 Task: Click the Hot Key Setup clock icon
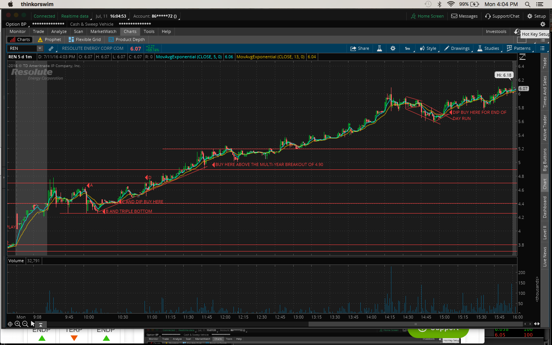click(517, 31)
